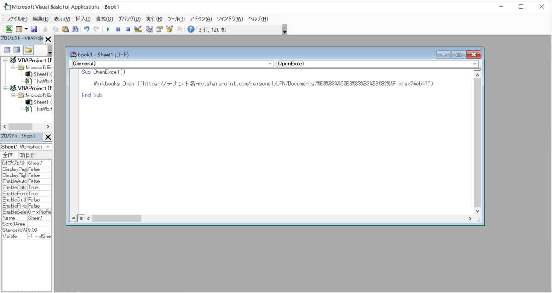
Task: Open Properties Window toolbar icon
Action: tap(159, 29)
